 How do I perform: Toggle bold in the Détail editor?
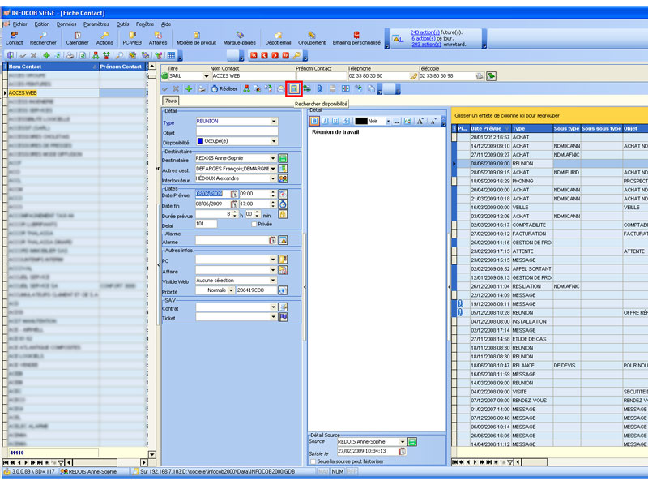point(314,121)
